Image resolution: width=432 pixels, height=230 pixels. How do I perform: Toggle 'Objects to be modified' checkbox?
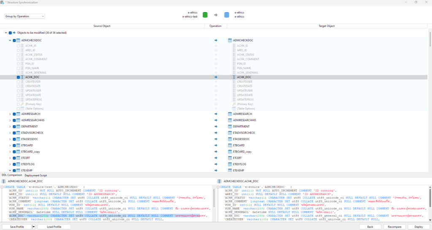click(10, 32)
